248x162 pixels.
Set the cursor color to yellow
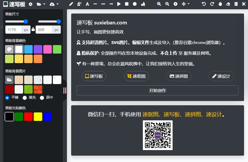point(38,117)
